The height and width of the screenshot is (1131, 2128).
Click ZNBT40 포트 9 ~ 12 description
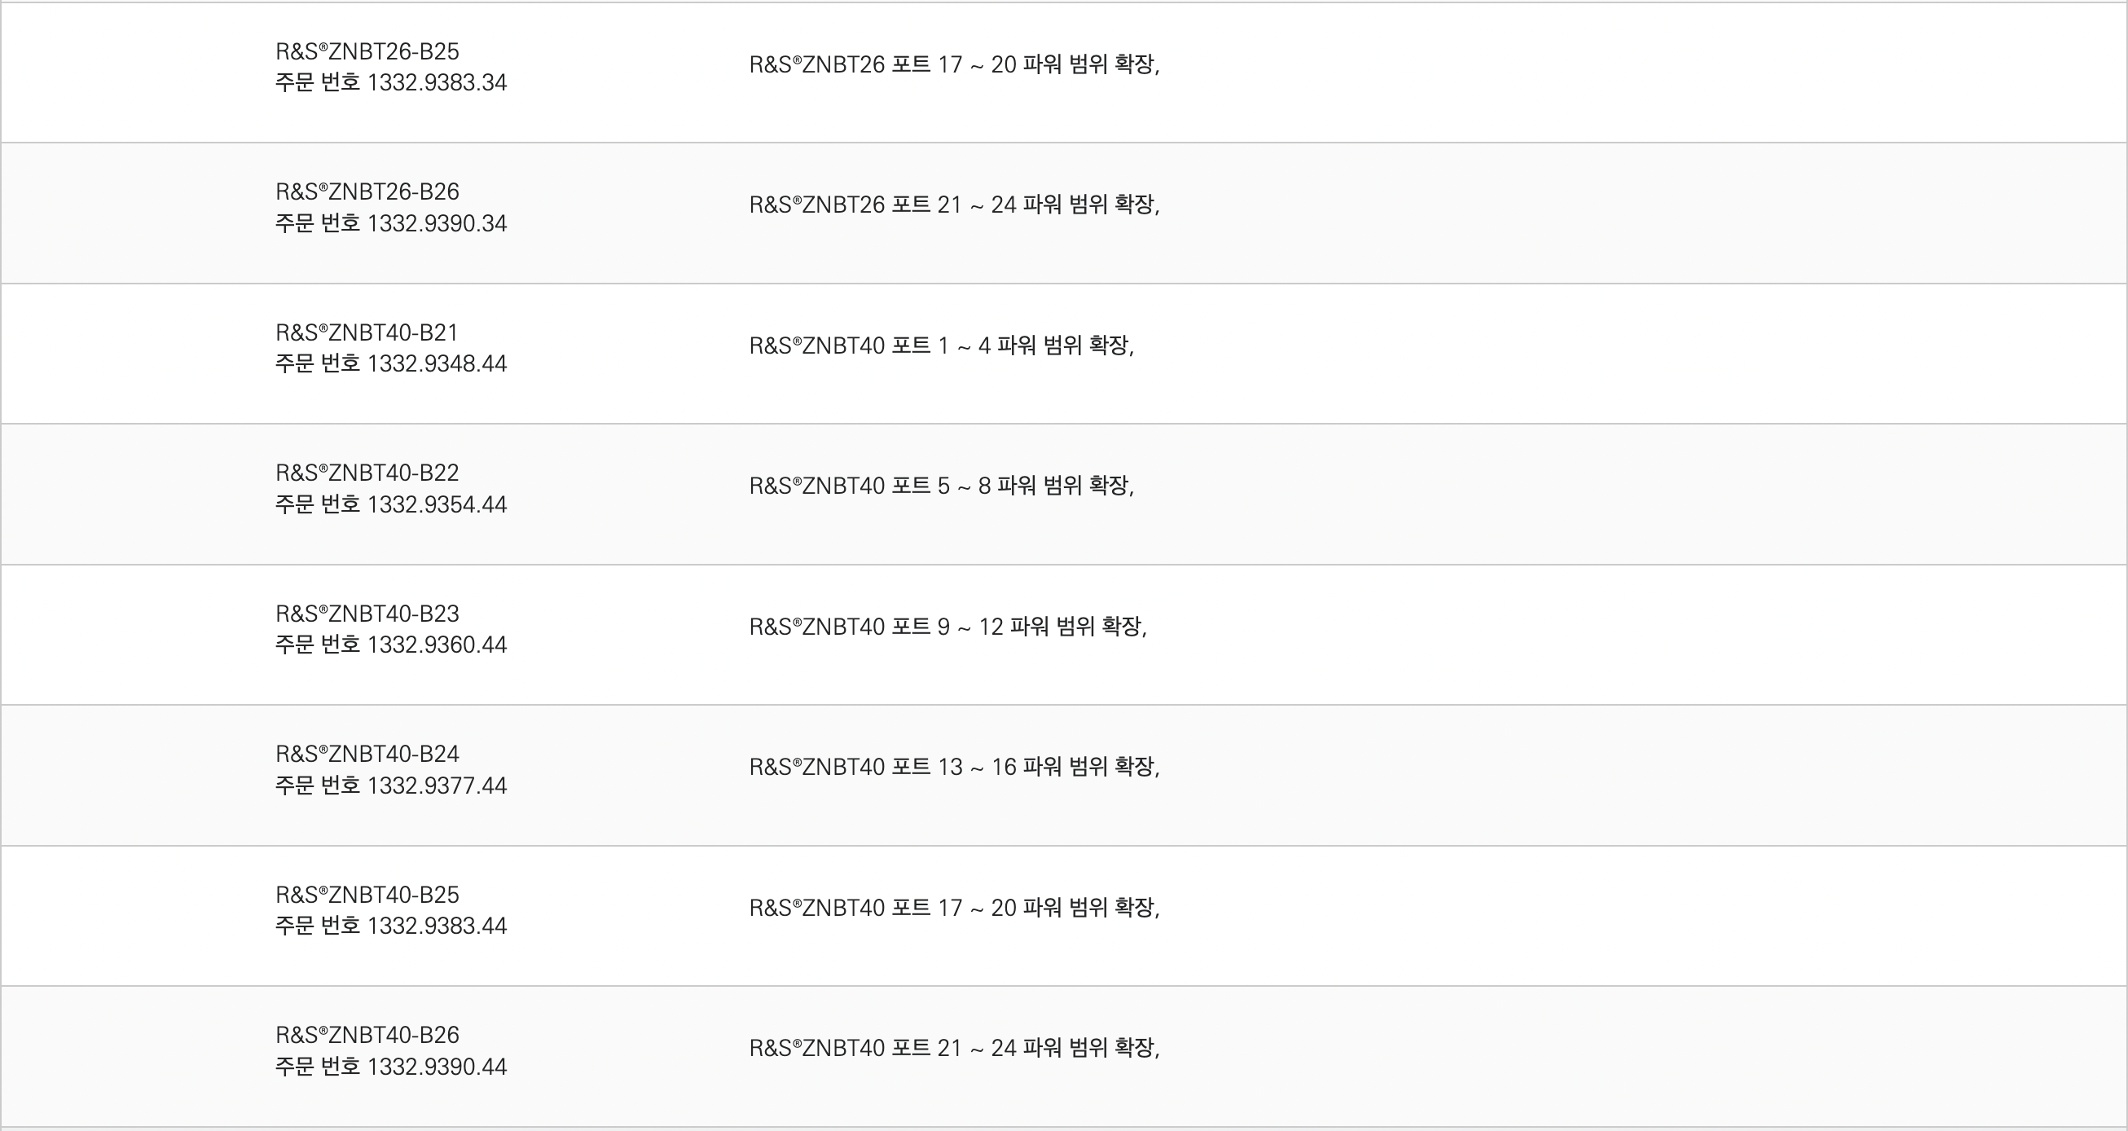948,627
